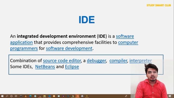This screenshot has width=174, height=98.
Task: Open Task View from the taskbar
Action: pos(16,96)
